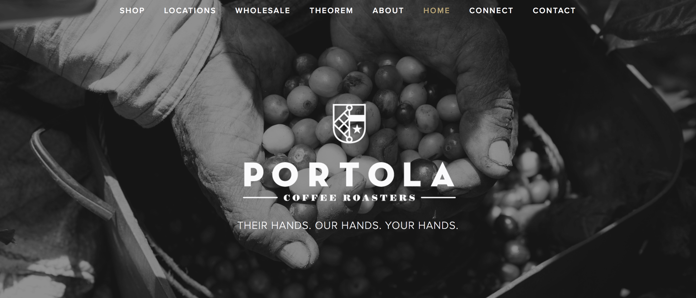This screenshot has width=696, height=298.
Task: Click the decorative line left of COFFEE ROASTERS
Action: pos(260,198)
